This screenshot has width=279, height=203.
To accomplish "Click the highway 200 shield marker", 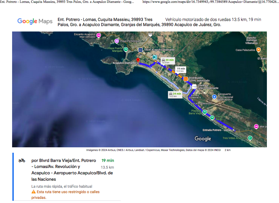I will pyautogui.click(x=150, y=34).
